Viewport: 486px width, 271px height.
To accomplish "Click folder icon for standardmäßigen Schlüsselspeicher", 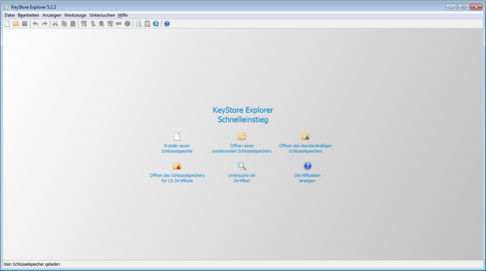I will coord(306,136).
